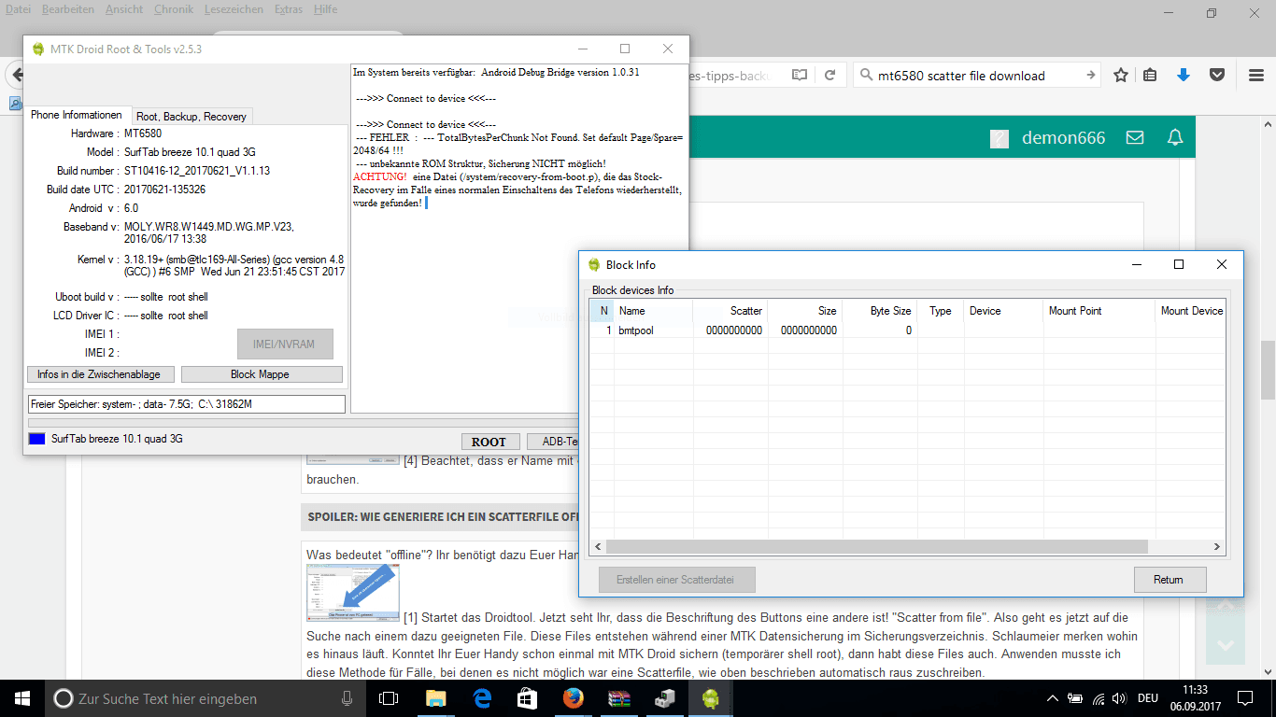This screenshot has width=1276, height=717.
Task: Open Action Center notifications
Action: point(1244,698)
